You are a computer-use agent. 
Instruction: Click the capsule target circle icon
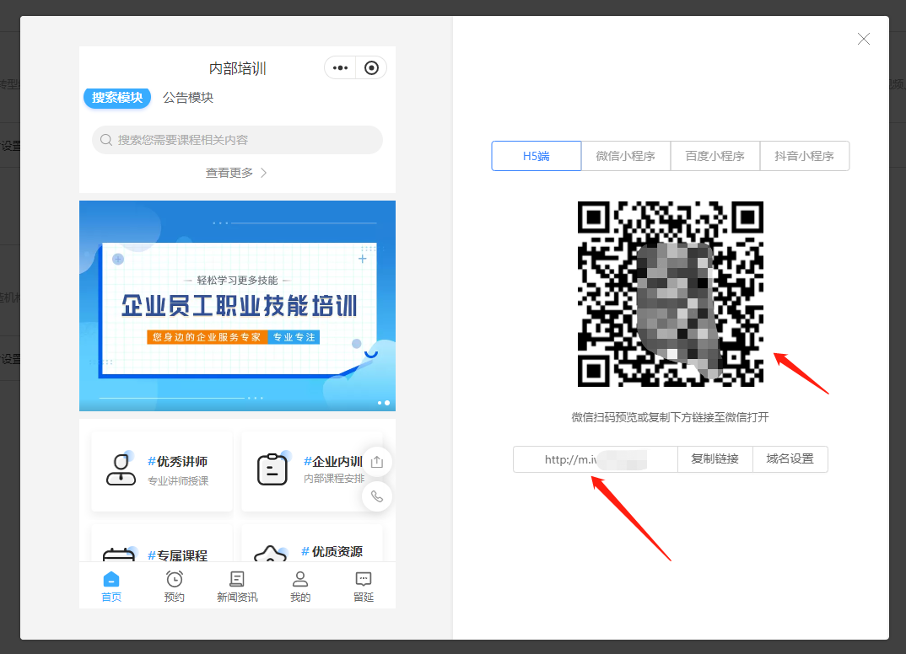coord(369,67)
